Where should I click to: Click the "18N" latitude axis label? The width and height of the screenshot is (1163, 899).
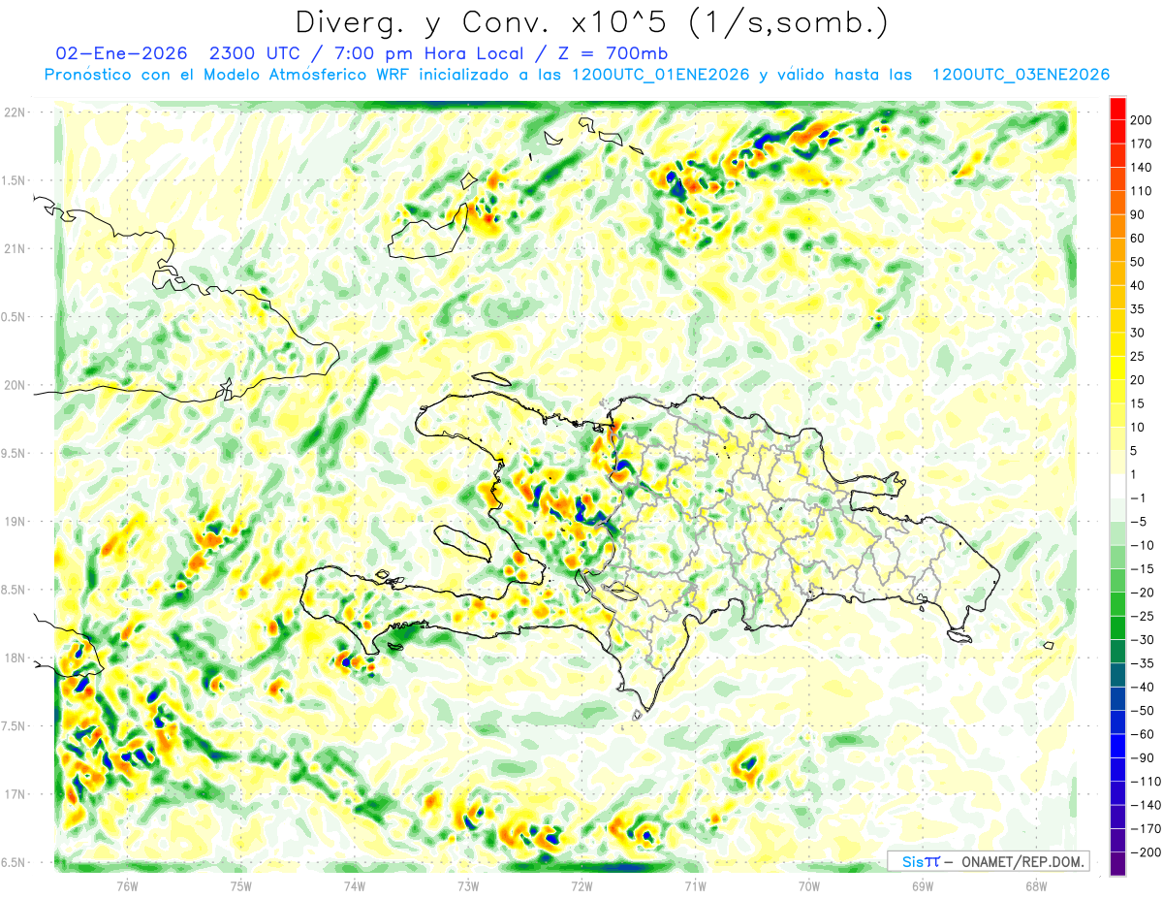[15, 658]
